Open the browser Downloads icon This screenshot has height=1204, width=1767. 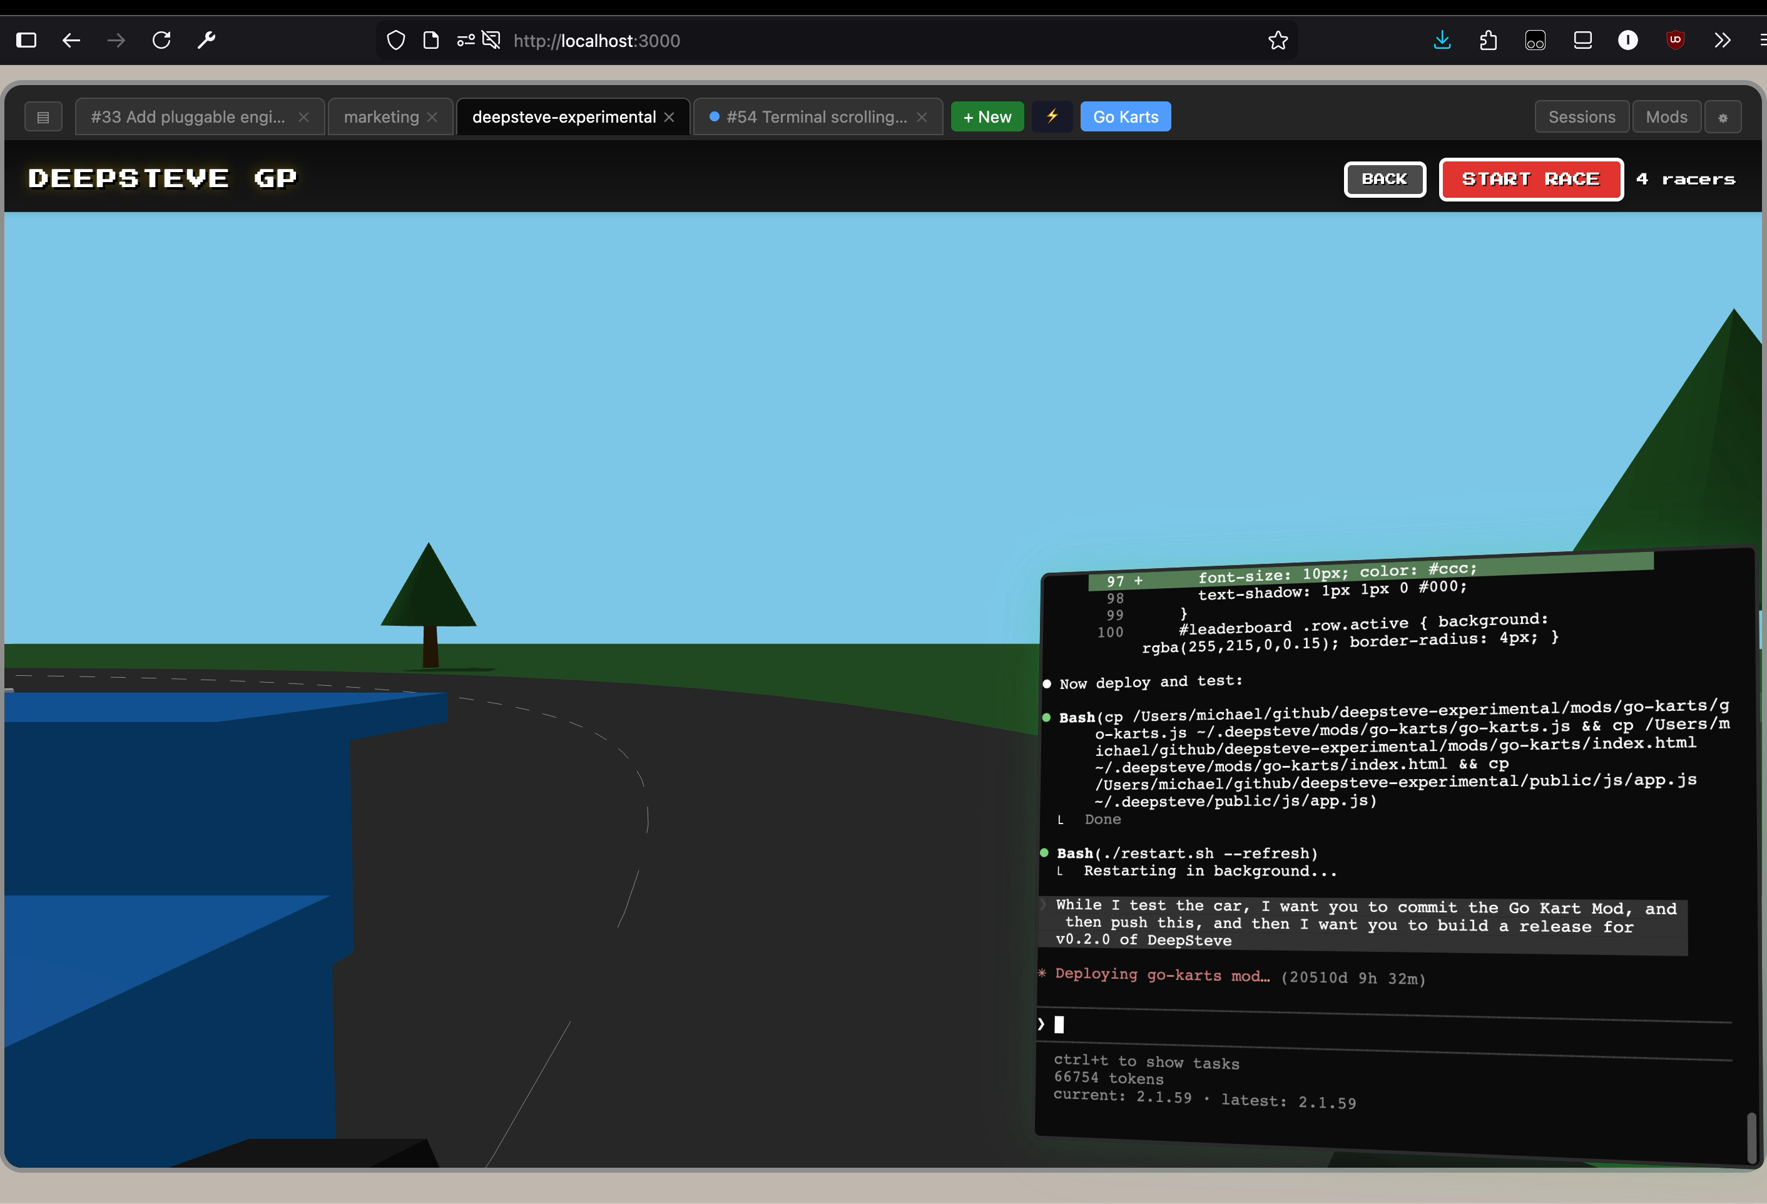(1442, 40)
